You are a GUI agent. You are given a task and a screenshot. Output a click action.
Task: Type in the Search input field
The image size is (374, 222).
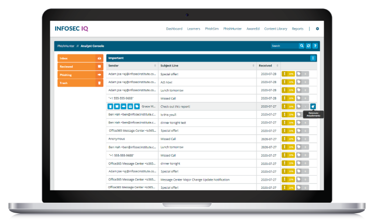coord(284,46)
